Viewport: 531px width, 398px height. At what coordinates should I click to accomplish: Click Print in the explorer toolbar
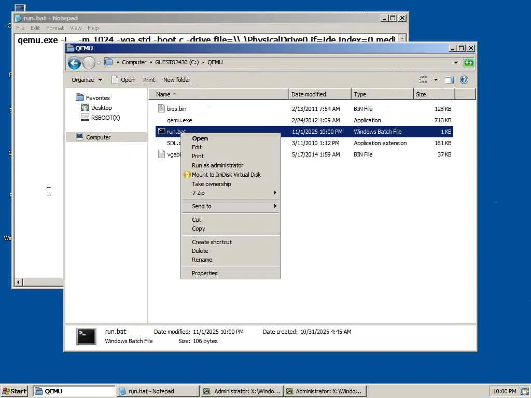(149, 80)
